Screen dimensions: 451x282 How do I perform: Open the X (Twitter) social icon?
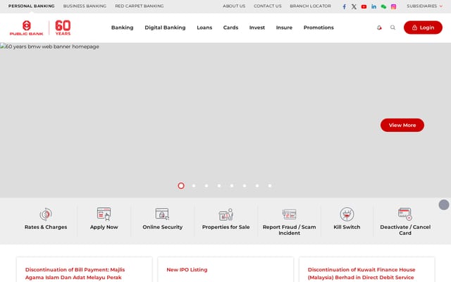pos(354,6)
